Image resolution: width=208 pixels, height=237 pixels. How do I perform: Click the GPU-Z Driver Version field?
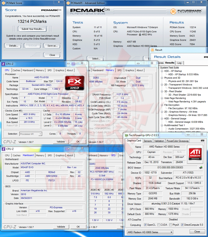pos(173,204)
